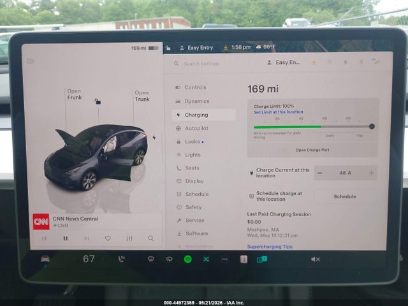The width and height of the screenshot is (408, 306).
Task: Open the owner's manual info icon
Action: pyautogui.click(x=244, y=259)
